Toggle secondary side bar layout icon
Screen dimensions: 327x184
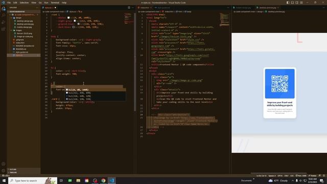click(x=297, y=3)
